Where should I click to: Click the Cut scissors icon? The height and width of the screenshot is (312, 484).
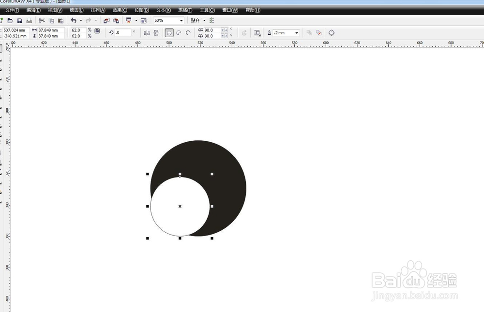click(x=42, y=21)
